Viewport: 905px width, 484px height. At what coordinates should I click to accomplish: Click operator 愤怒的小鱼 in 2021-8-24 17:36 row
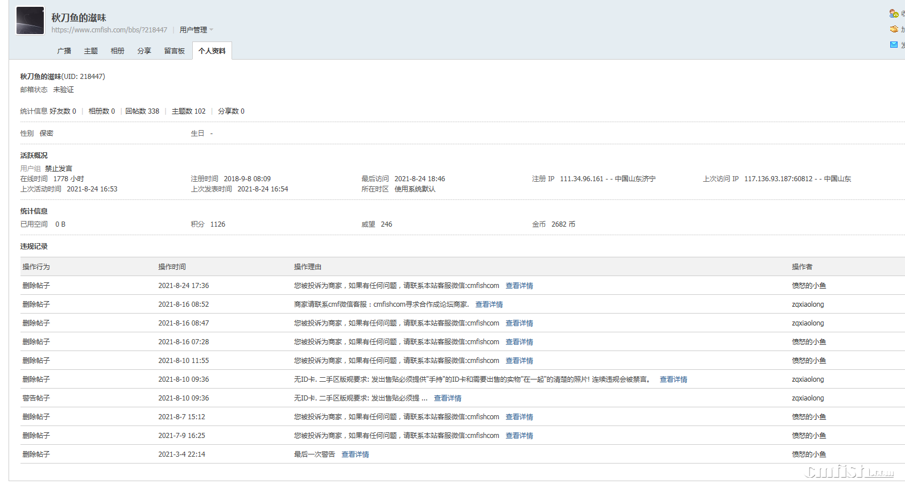[x=809, y=286]
